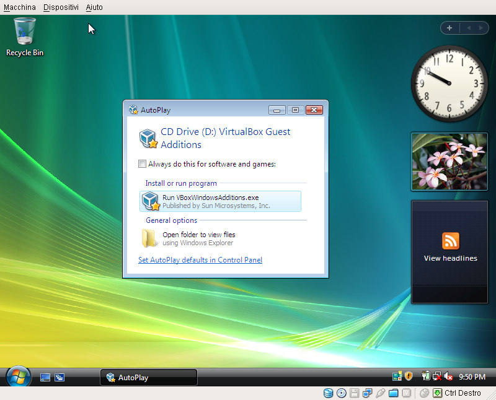
Task: Check 'Always do this for software and games'
Action: (143, 164)
